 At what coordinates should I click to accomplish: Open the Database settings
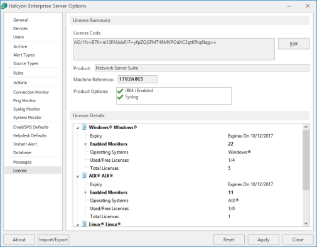point(22,152)
